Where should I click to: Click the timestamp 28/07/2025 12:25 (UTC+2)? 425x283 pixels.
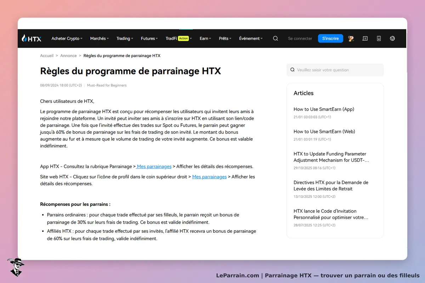point(314,225)
